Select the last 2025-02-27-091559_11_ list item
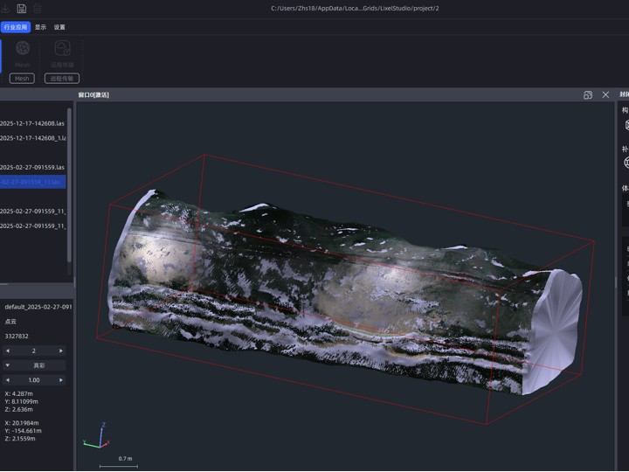 click(x=33, y=226)
